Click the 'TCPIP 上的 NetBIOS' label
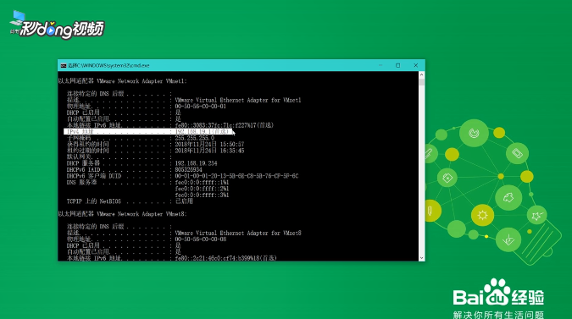This screenshot has height=319, width=572. tap(93, 201)
